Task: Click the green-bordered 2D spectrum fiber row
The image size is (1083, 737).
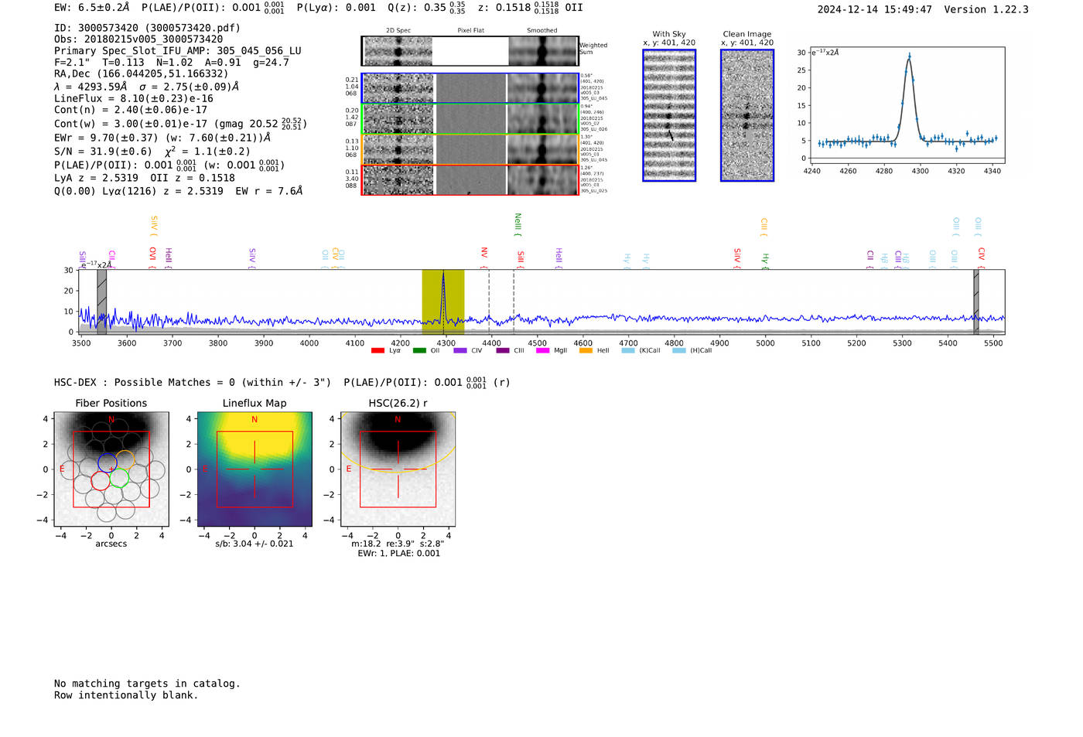Action: tap(470, 119)
